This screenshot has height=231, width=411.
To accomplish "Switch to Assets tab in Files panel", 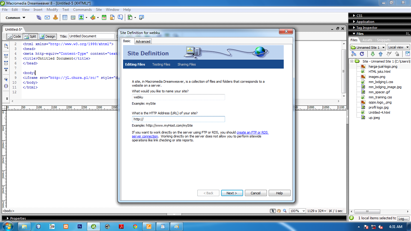I will pos(367,40).
